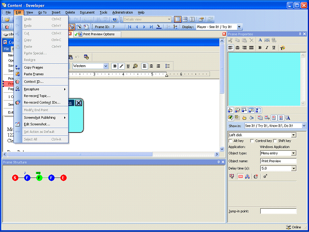Enable the Control key checkbox
This screenshot has width=309, height=232.
pos(252,141)
